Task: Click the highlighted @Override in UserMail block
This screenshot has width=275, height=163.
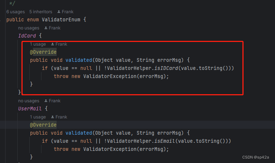Action: [43, 125]
